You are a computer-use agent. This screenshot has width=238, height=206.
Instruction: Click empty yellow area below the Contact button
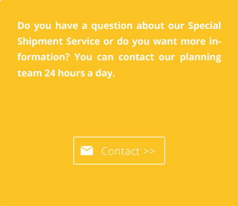(119, 185)
